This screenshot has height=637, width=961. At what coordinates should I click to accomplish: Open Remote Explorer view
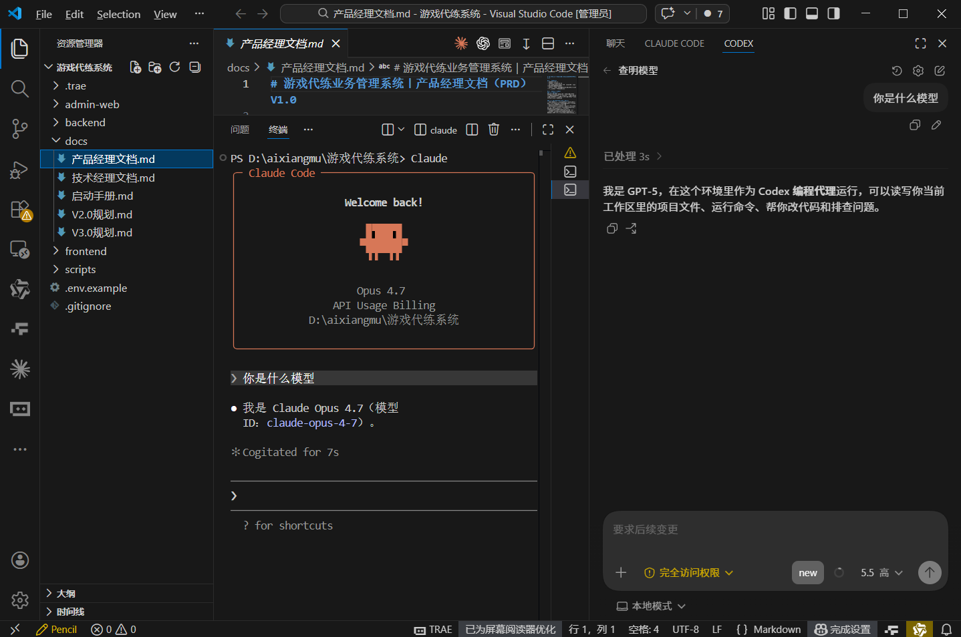click(20, 250)
